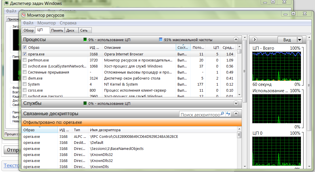Screen dimensions: 315x172
Task: Click the NT Kernel & System description
Action: click(121, 84)
